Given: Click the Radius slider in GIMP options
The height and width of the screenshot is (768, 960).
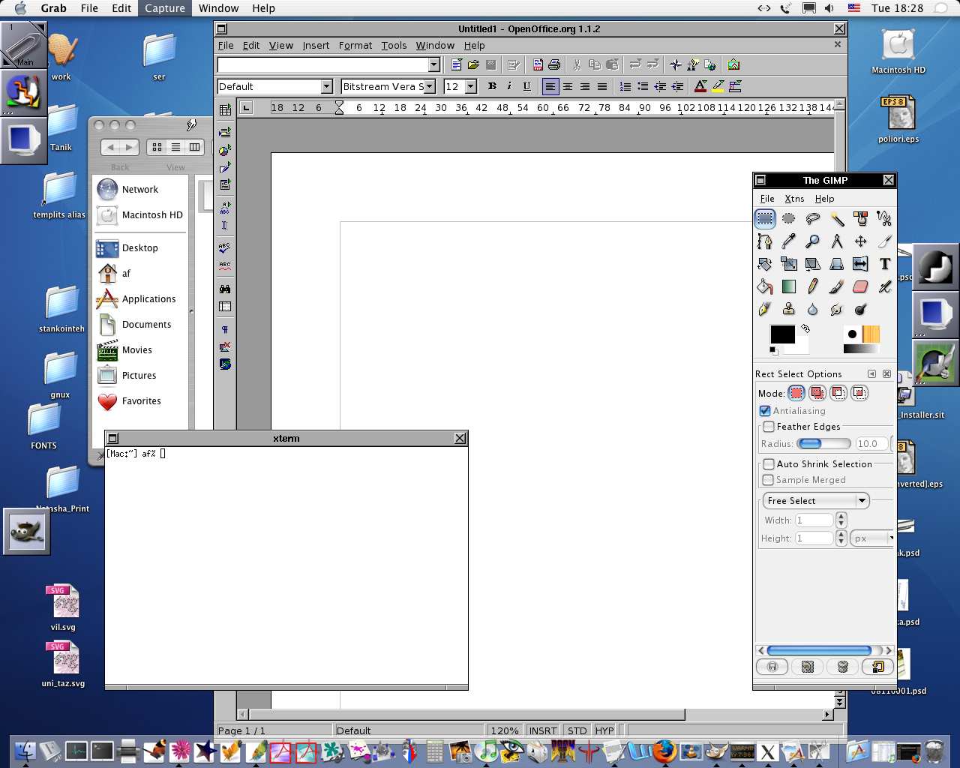Looking at the screenshot, I should 823,444.
